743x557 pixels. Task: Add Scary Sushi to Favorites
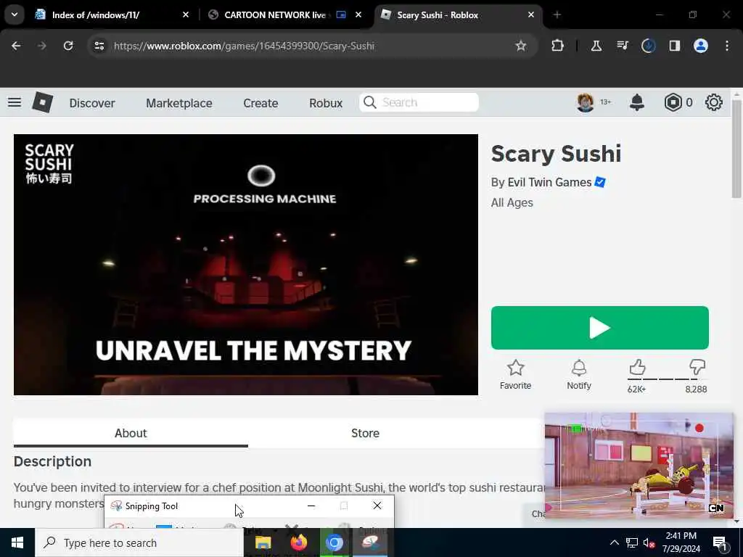coord(516,374)
